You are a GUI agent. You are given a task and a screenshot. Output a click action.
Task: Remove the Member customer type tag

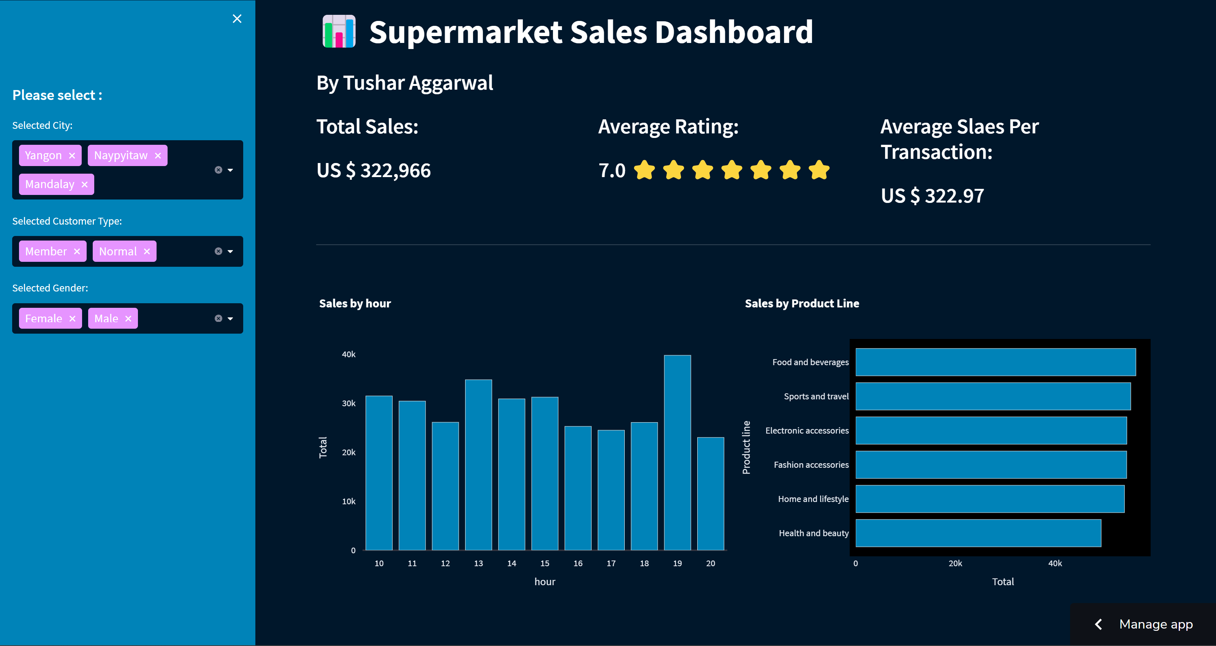point(77,251)
